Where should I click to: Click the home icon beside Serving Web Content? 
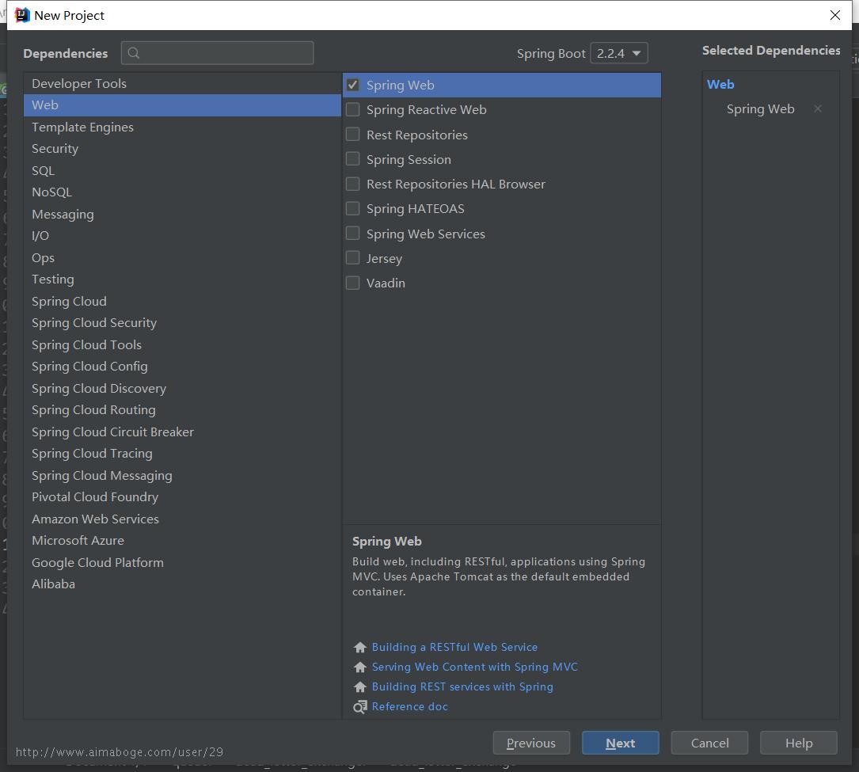(360, 667)
